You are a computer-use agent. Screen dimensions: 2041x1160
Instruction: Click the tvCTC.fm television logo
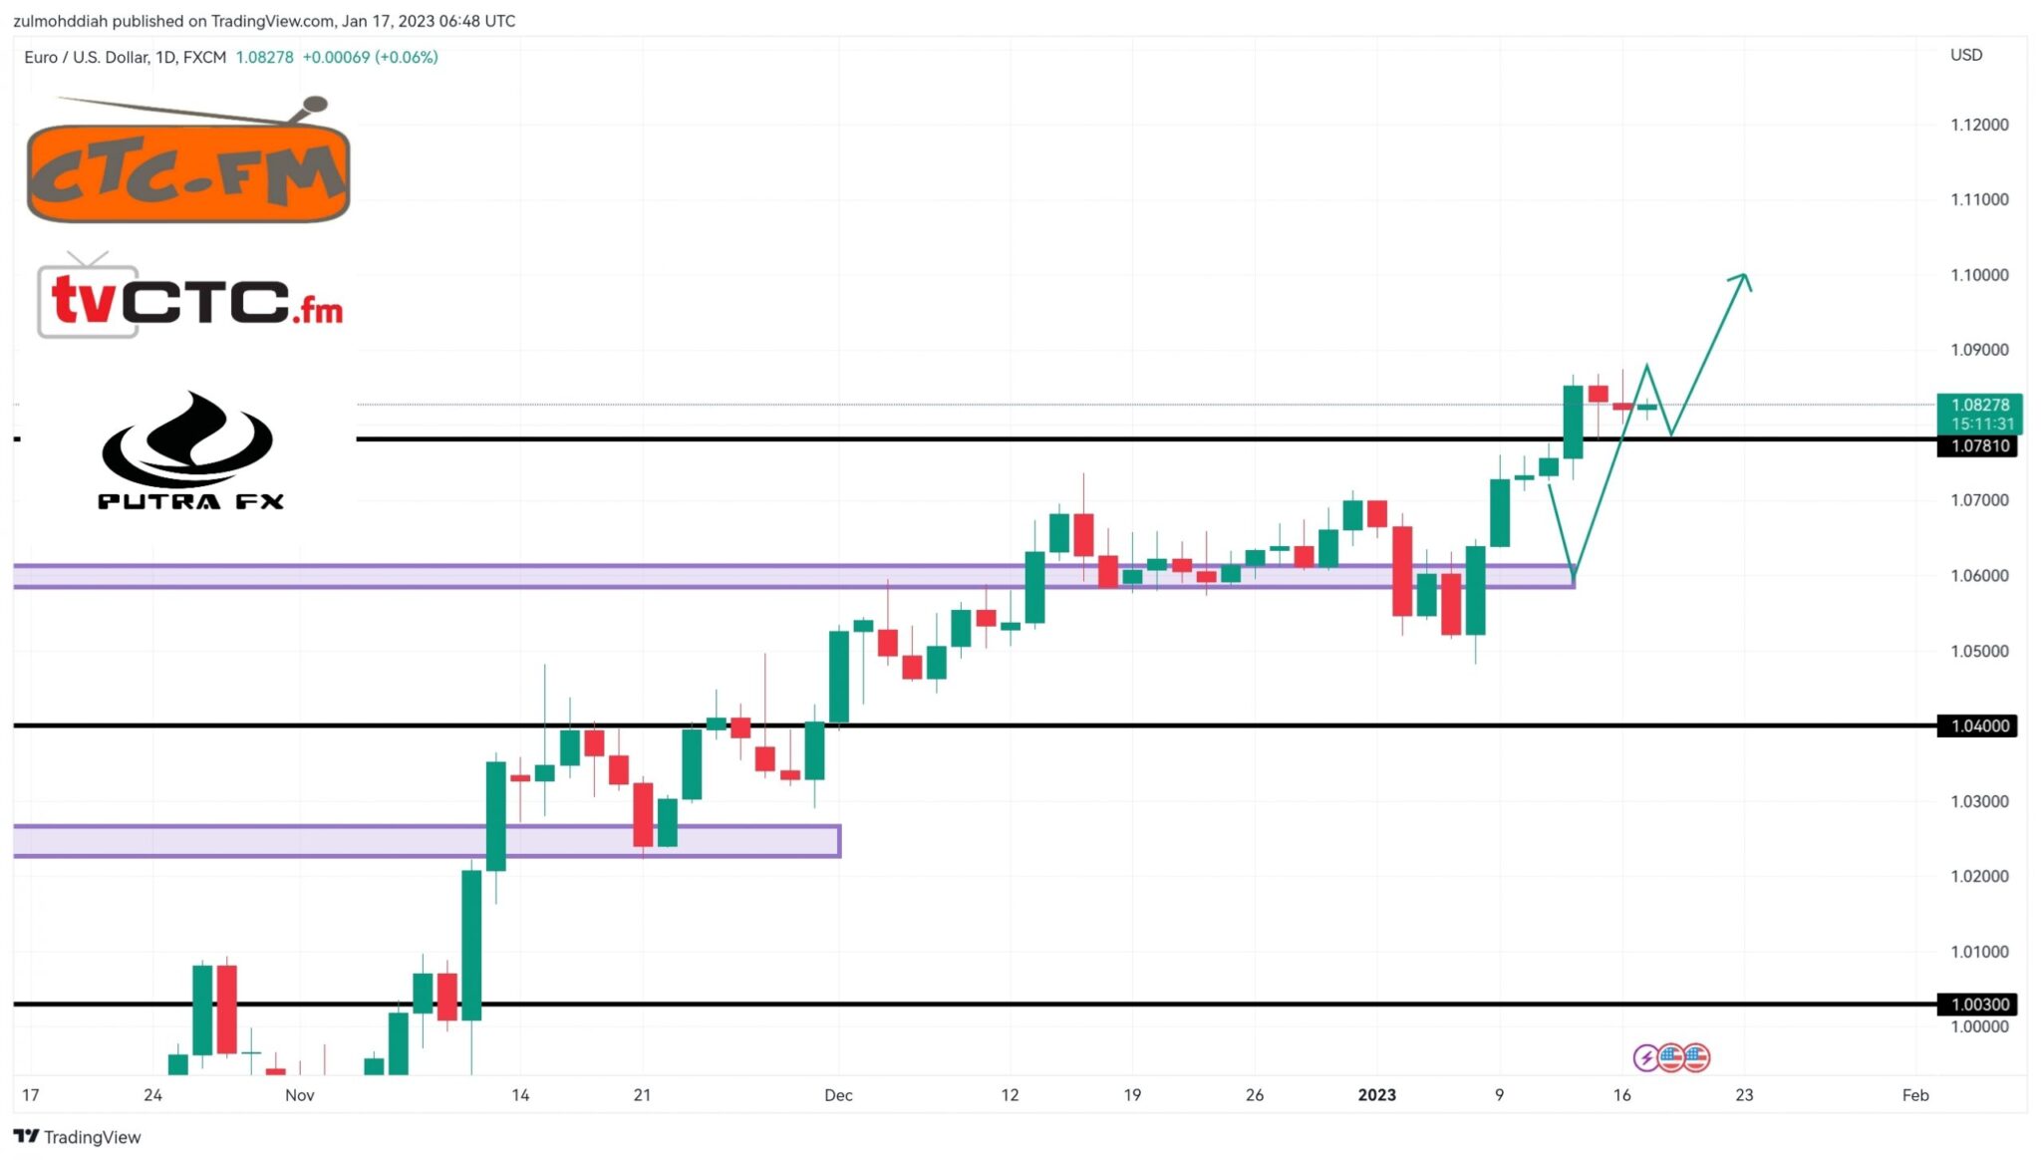pos(189,299)
